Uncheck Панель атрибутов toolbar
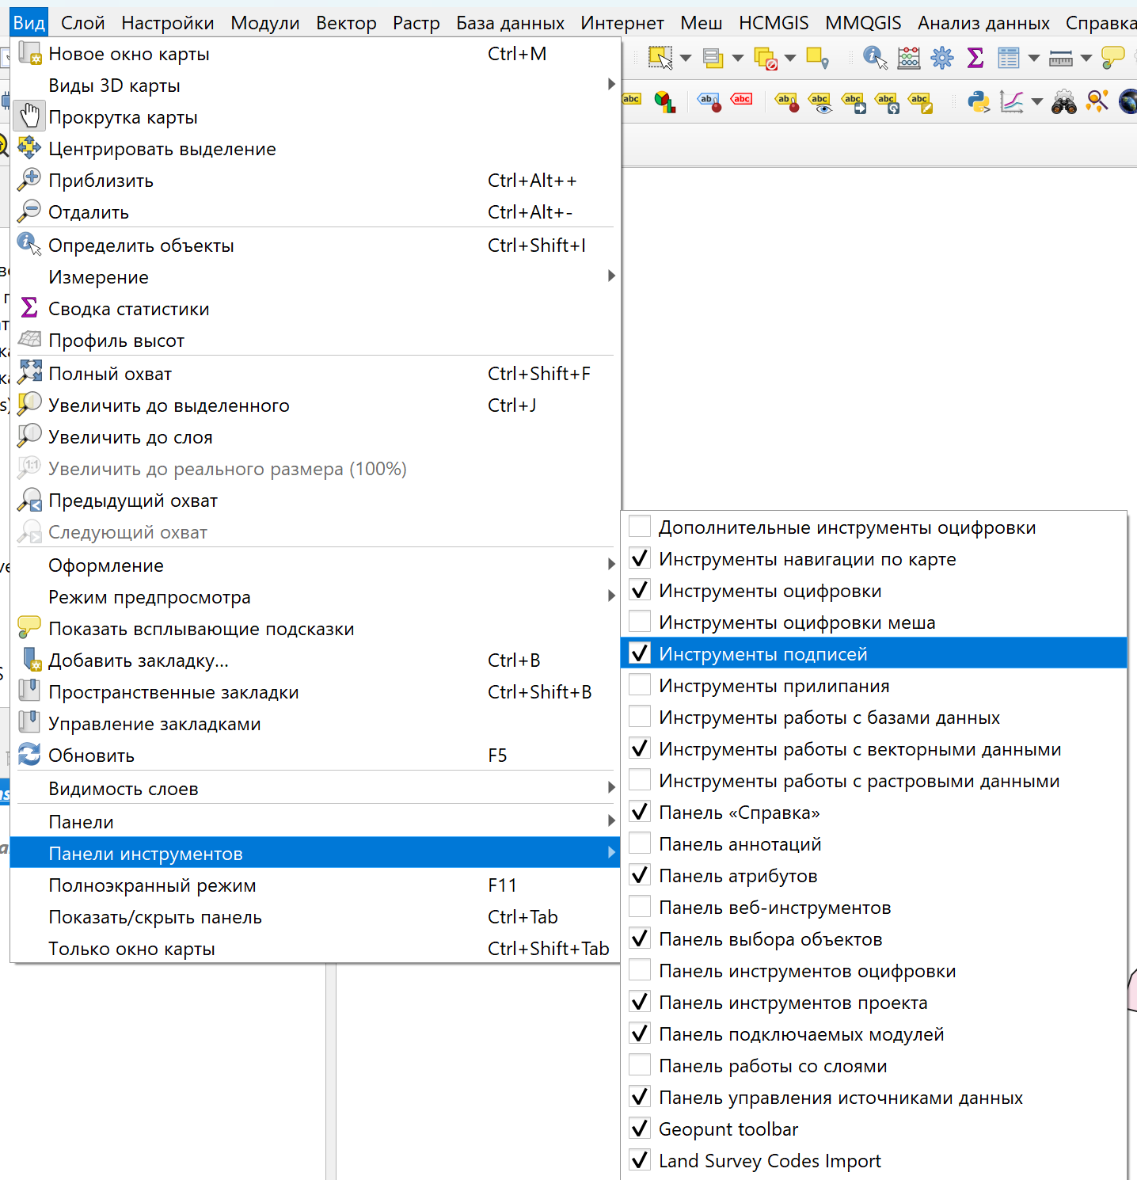The image size is (1137, 1180). coord(640,875)
